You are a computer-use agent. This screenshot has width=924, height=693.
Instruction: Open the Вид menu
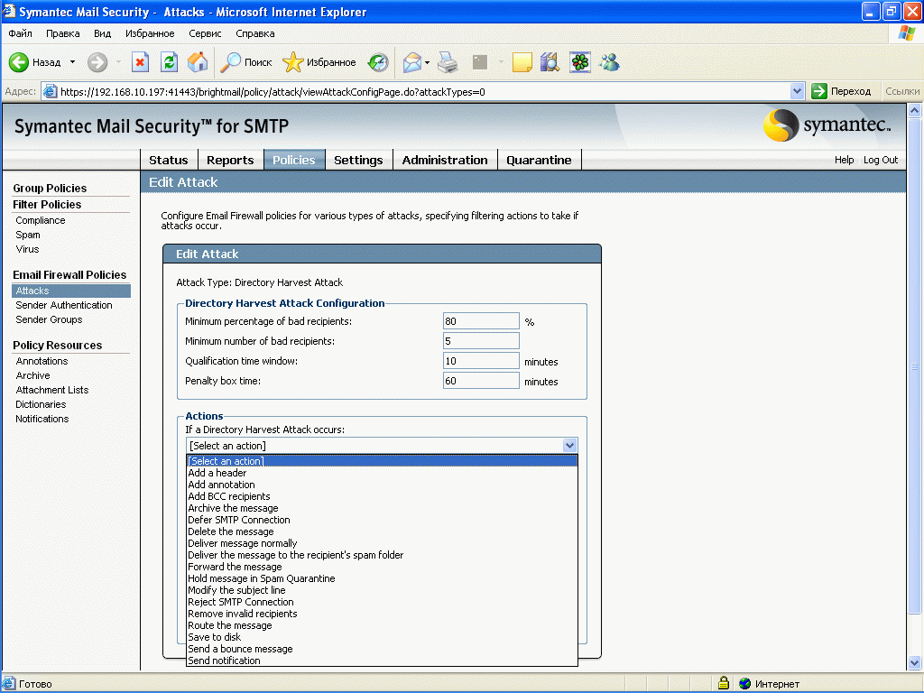click(x=103, y=33)
